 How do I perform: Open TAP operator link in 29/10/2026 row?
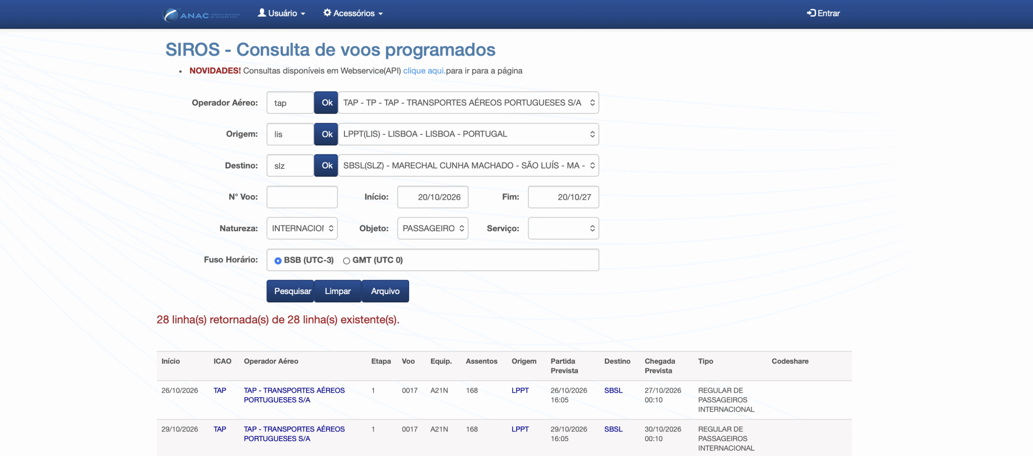(x=294, y=434)
